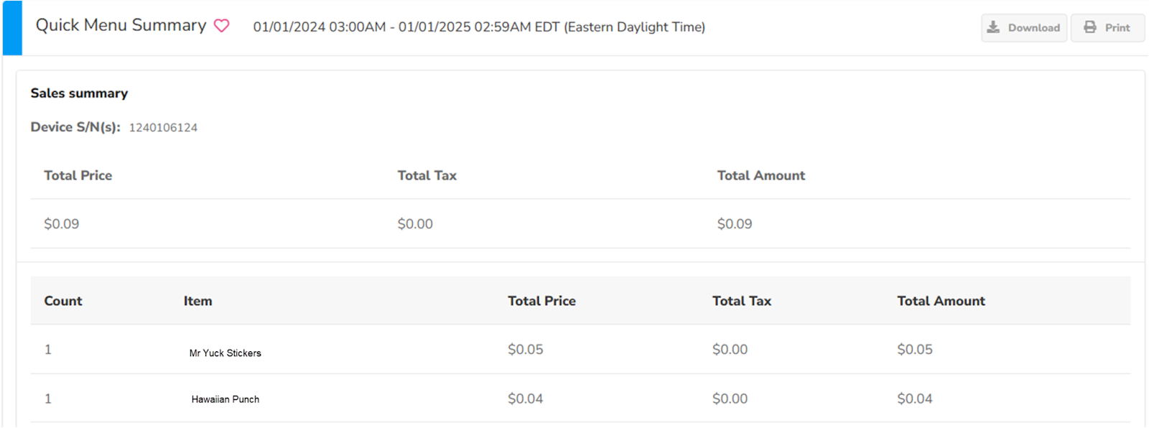The image size is (1149, 428).
Task: Click the Print button
Action: [1107, 28]
